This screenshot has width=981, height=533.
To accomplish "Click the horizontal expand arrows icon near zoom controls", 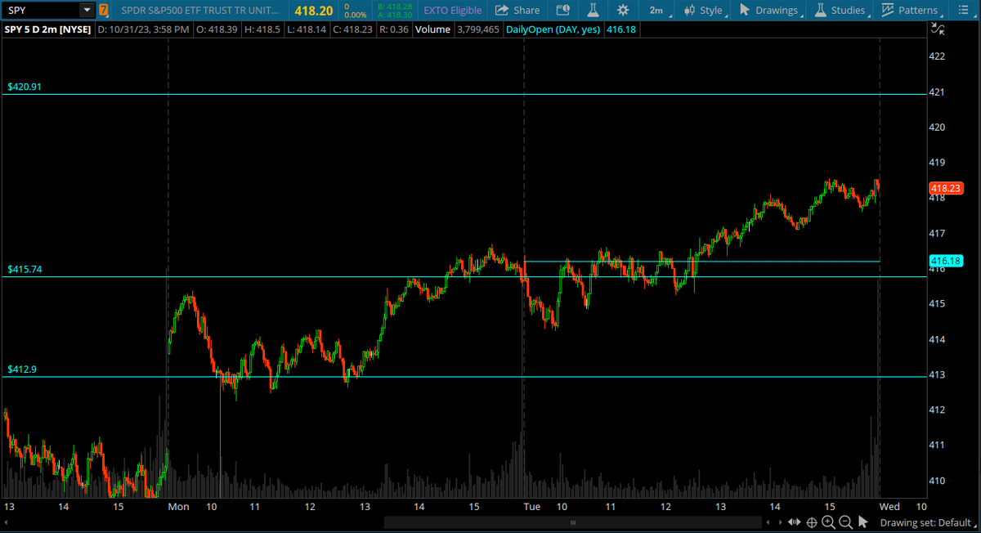I will (795, 522).
